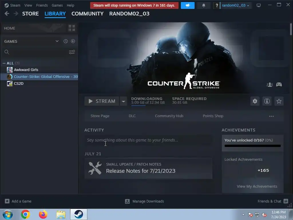Viewport: 293px width, 220px height.
Task: Click the controller support icon
Action: tap(279, 85)
